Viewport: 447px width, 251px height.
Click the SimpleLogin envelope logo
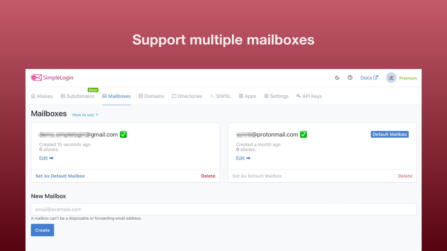(x=36, y=77)
